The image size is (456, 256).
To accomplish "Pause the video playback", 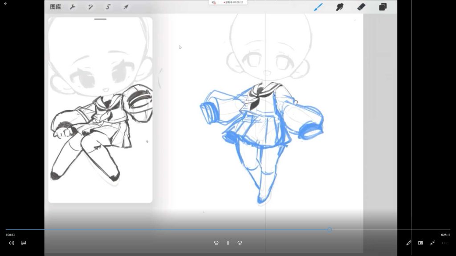I will tap(228, 243).
